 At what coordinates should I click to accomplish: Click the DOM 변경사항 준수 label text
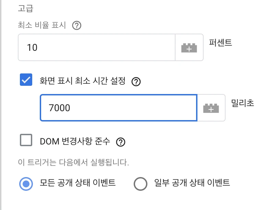click(x=75, y=141)
